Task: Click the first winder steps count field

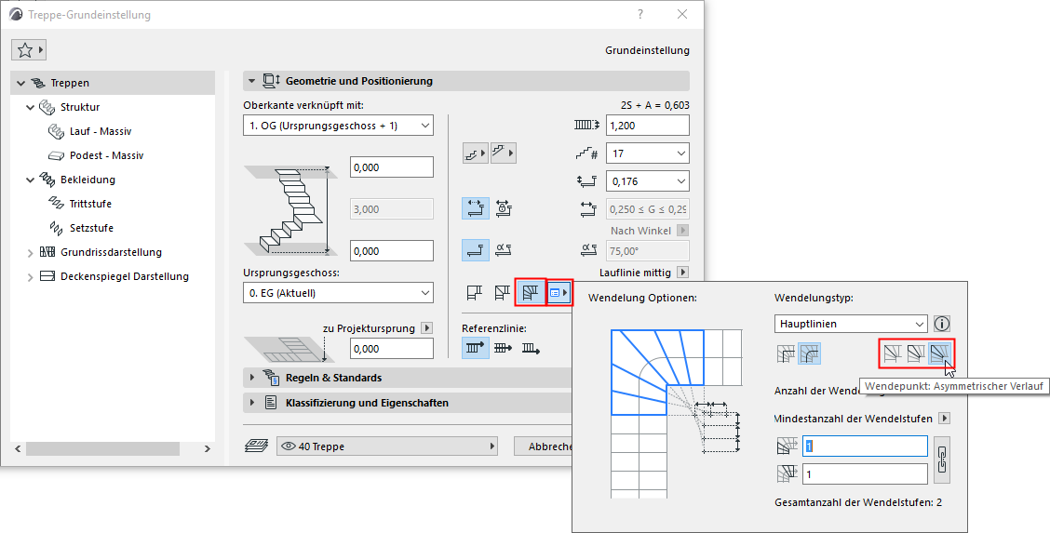Action: (865, 446)
